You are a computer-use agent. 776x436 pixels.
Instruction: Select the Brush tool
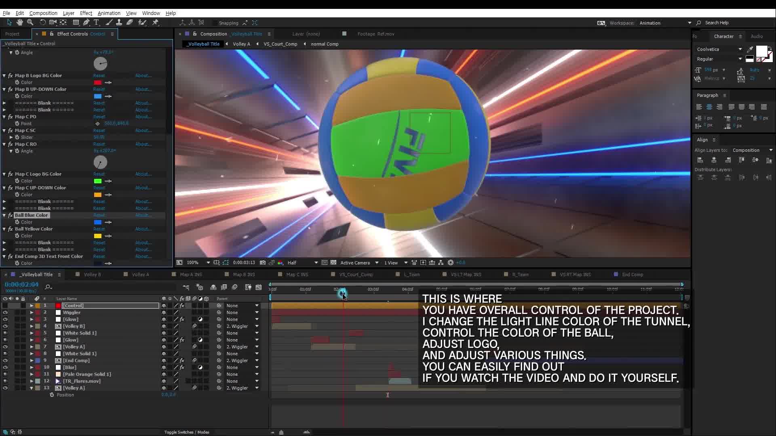point(109,23)
